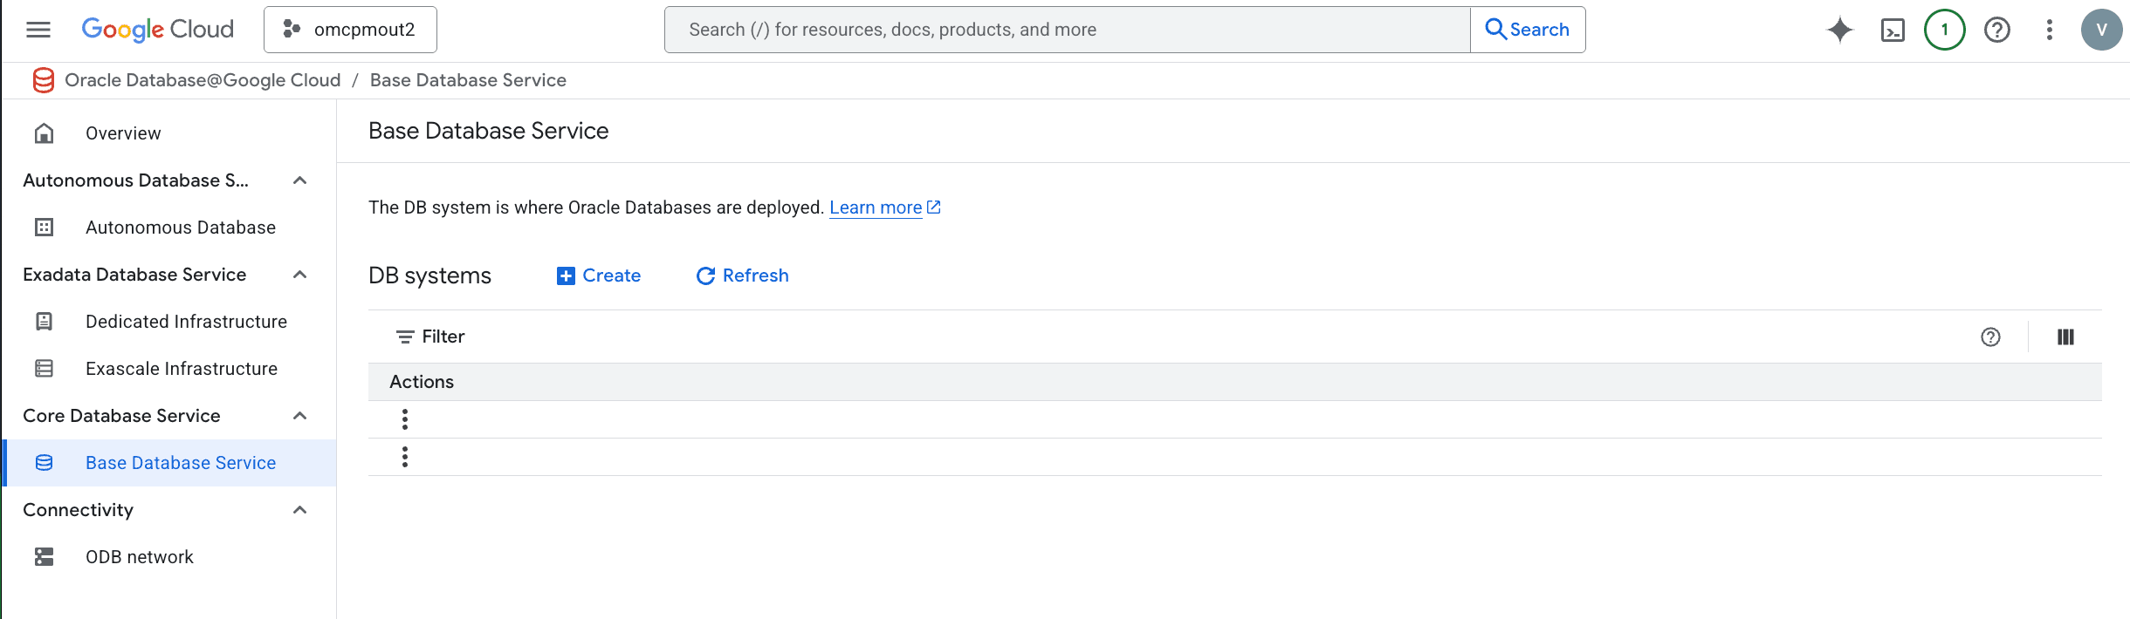Screen dimensions: 2130x619
Task: Open the omcpmout2 project selector
Action: click(x=350, y=30)
